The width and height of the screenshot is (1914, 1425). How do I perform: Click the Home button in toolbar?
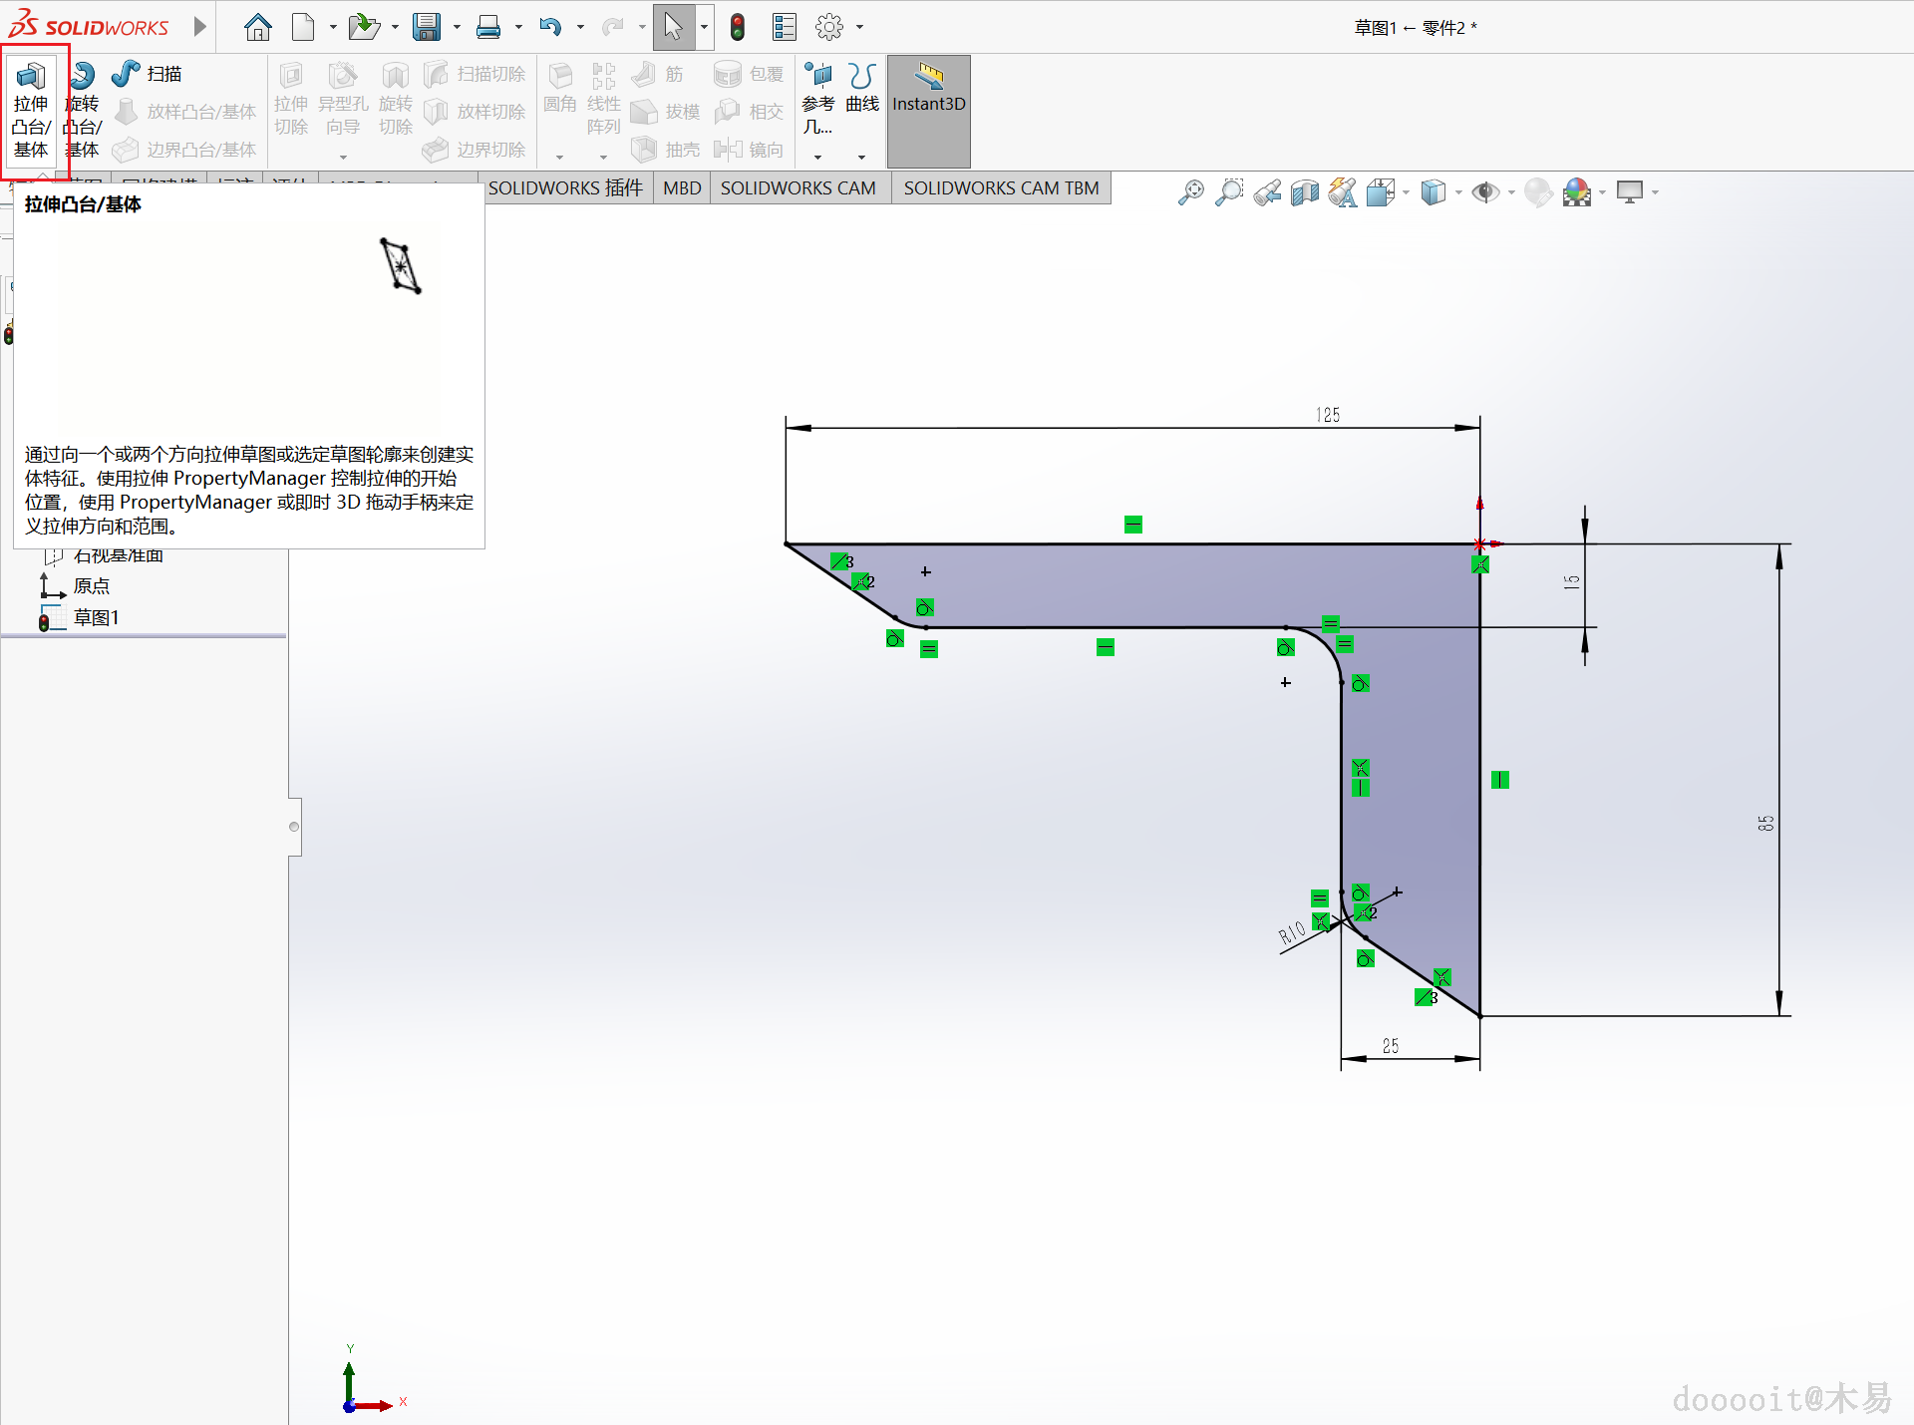[x=257, y=28]
